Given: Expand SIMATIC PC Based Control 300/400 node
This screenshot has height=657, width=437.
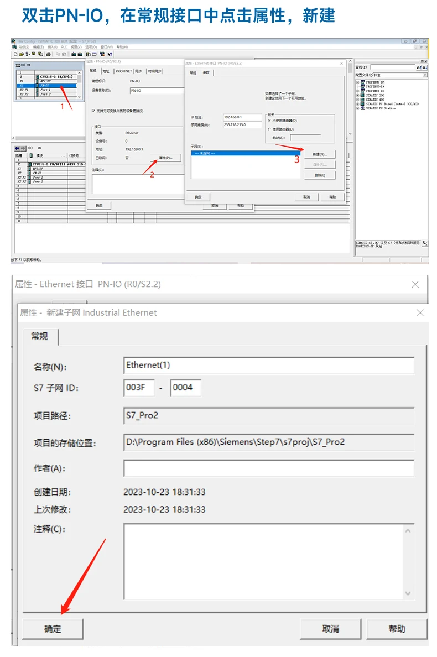Looking at the screenshot, I should tap(357, 104).
